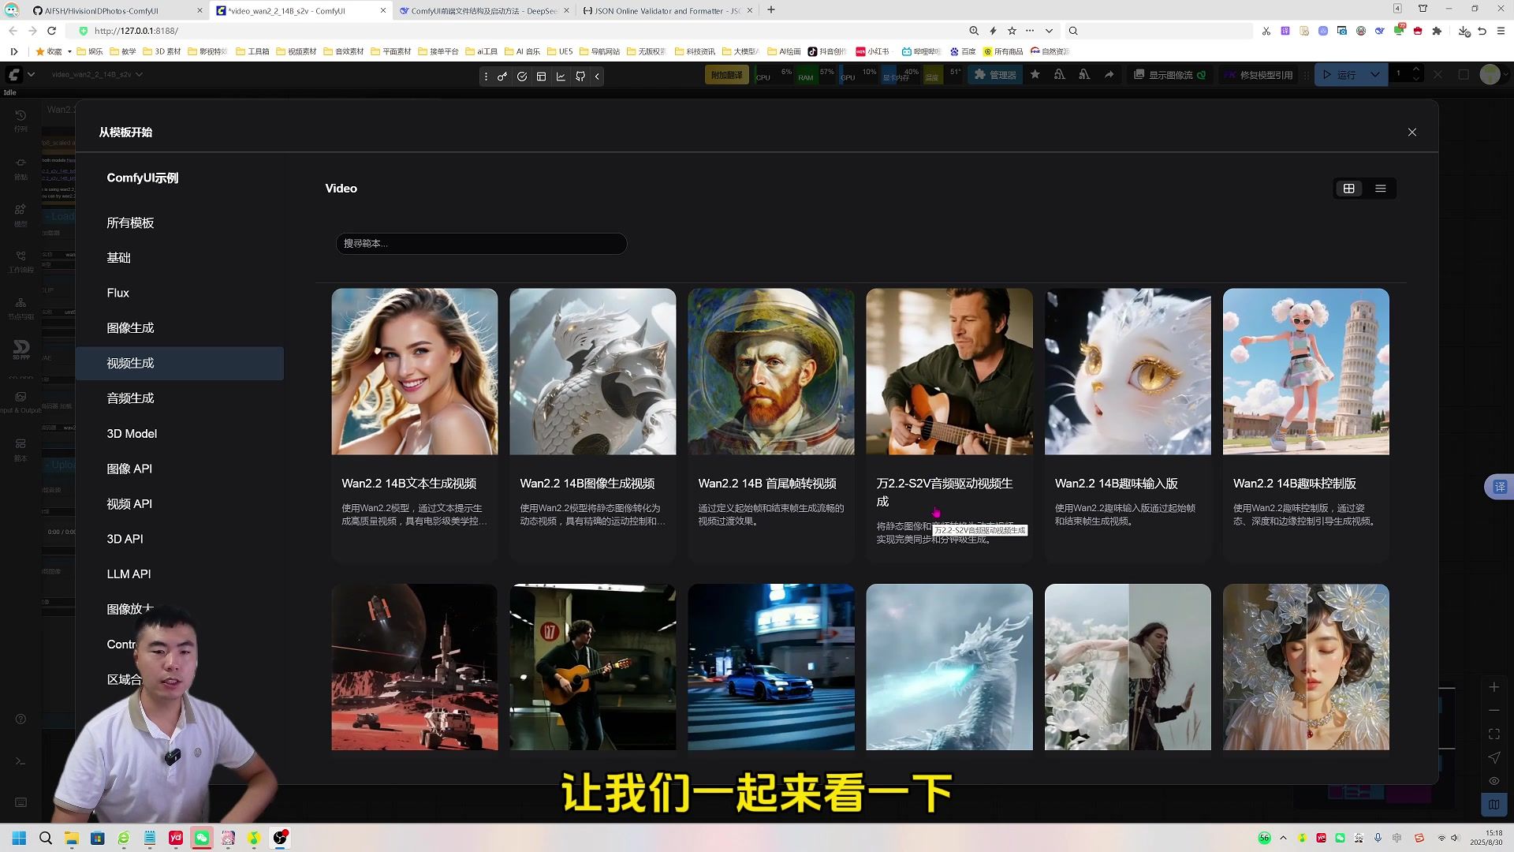Open the Van Gogh 首尾帧转视频 thumbnail
1514x852 pixels.
coord(771,372)
